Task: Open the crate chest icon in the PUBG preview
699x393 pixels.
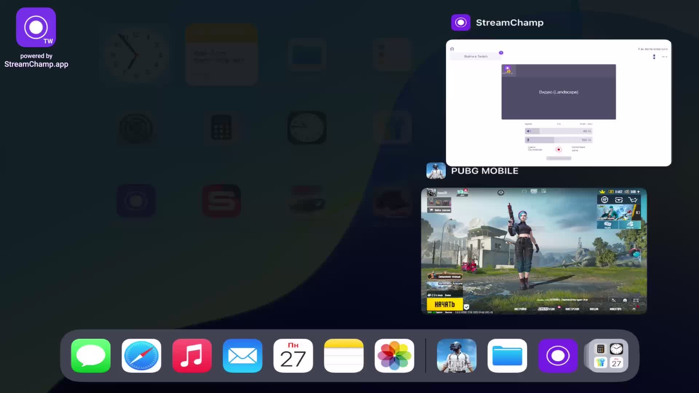Action: 619,199
